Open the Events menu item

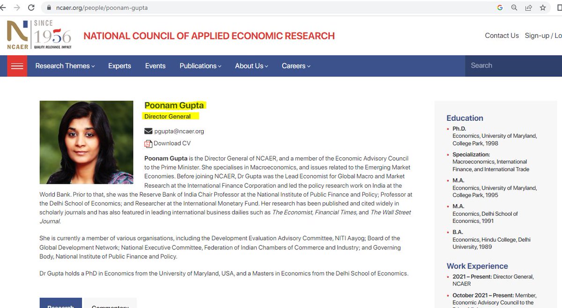pos(155,66)
